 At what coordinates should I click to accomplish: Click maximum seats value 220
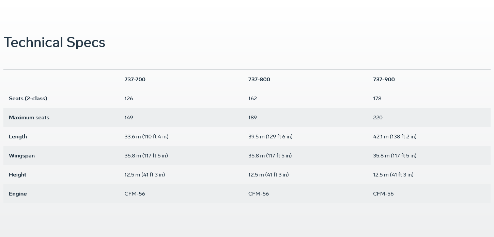click(x=378, y=118)
